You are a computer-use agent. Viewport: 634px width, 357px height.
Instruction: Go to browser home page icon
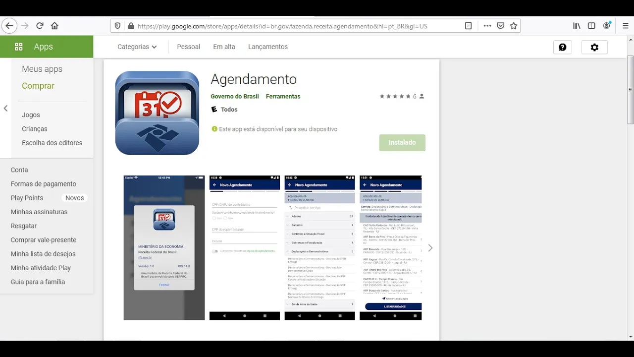54,26
